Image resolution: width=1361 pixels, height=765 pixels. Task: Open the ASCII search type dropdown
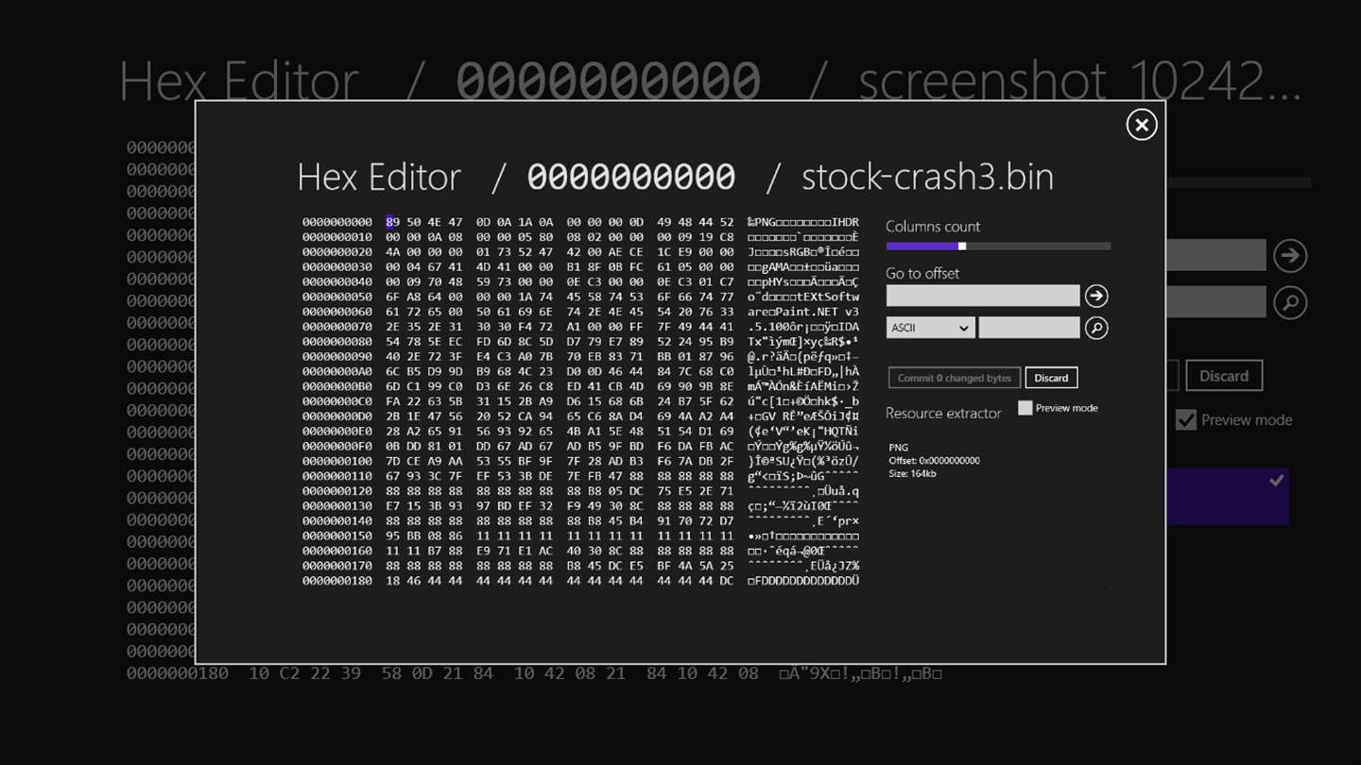[x=930, y=328]
